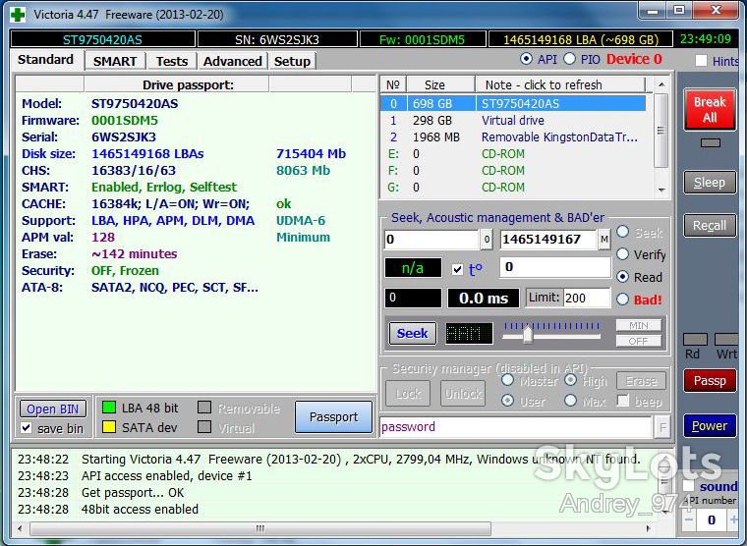This screenshot has width=747, height=546.
Task: Click the red Passp button
Action: tap(710, 381)
